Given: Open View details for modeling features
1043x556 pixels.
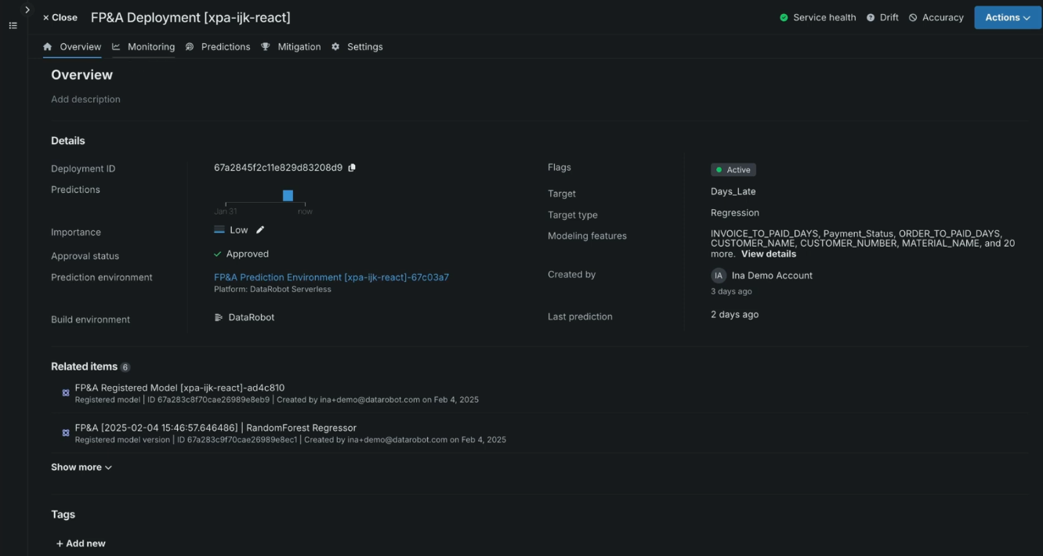Looking at the screenshot, I should (769, 254).
